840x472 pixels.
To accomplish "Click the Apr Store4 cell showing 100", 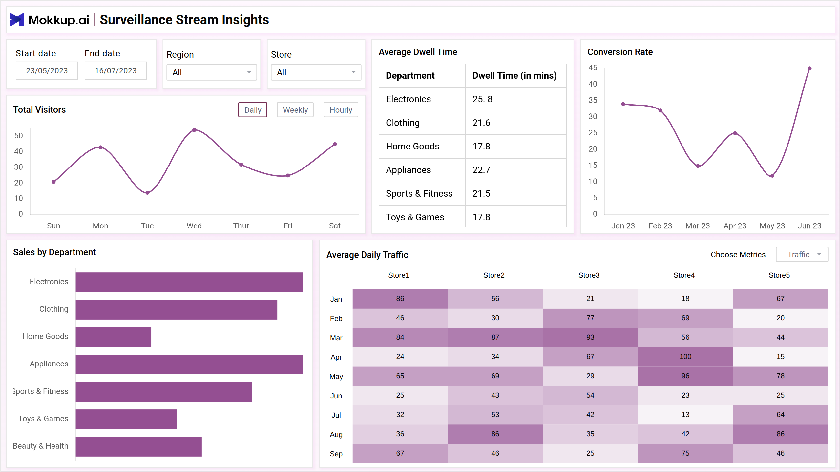I will tap(685, 357).
